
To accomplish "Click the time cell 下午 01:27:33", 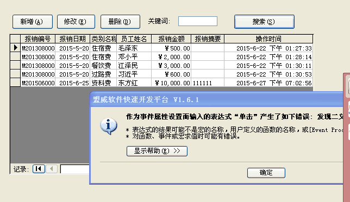I will (268, 48).
